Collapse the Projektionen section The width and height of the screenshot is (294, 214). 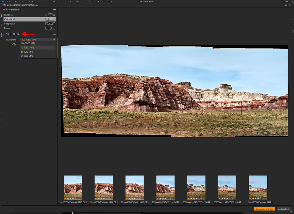(x=4, y=10)
